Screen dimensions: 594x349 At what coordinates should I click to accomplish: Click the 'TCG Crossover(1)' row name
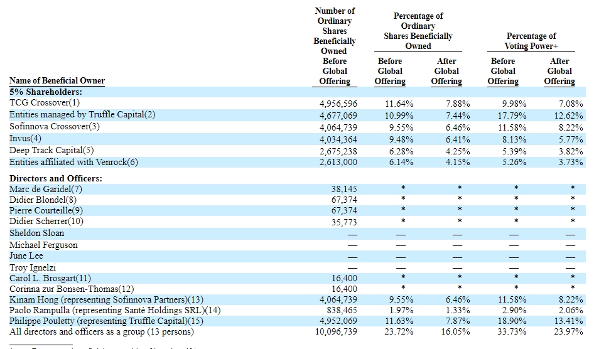[x=45, y=102]
